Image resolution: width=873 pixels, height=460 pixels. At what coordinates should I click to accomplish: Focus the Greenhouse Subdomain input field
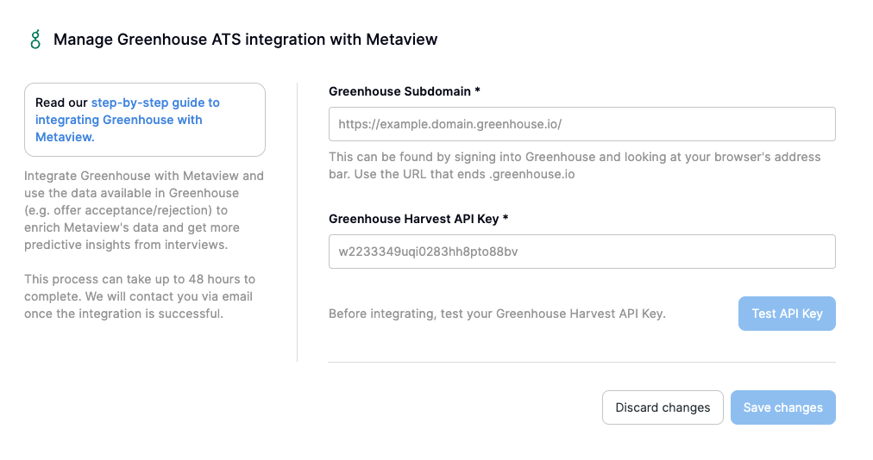[581, 124]
